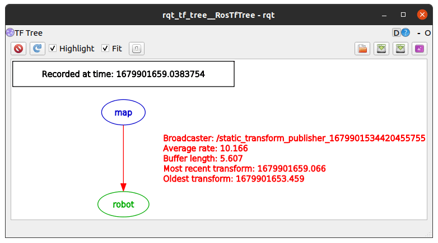Maximize the rqt window

coord(403,15)
